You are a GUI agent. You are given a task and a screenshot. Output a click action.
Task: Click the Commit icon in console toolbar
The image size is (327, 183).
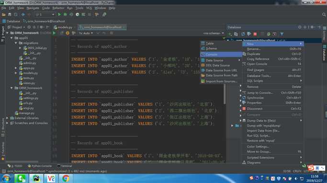98,33
